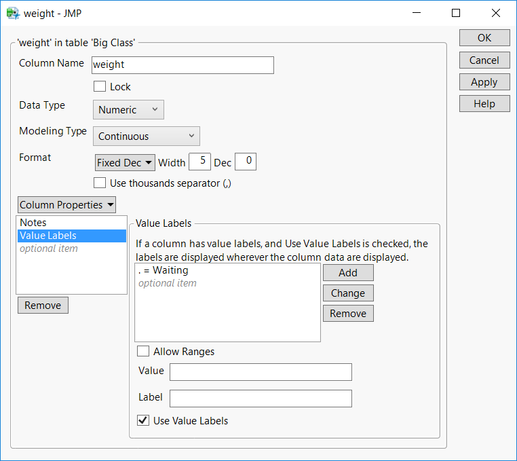517x461 pixels.
Task: Click the JMP app icon in title bar
Action: coord(12,13)
